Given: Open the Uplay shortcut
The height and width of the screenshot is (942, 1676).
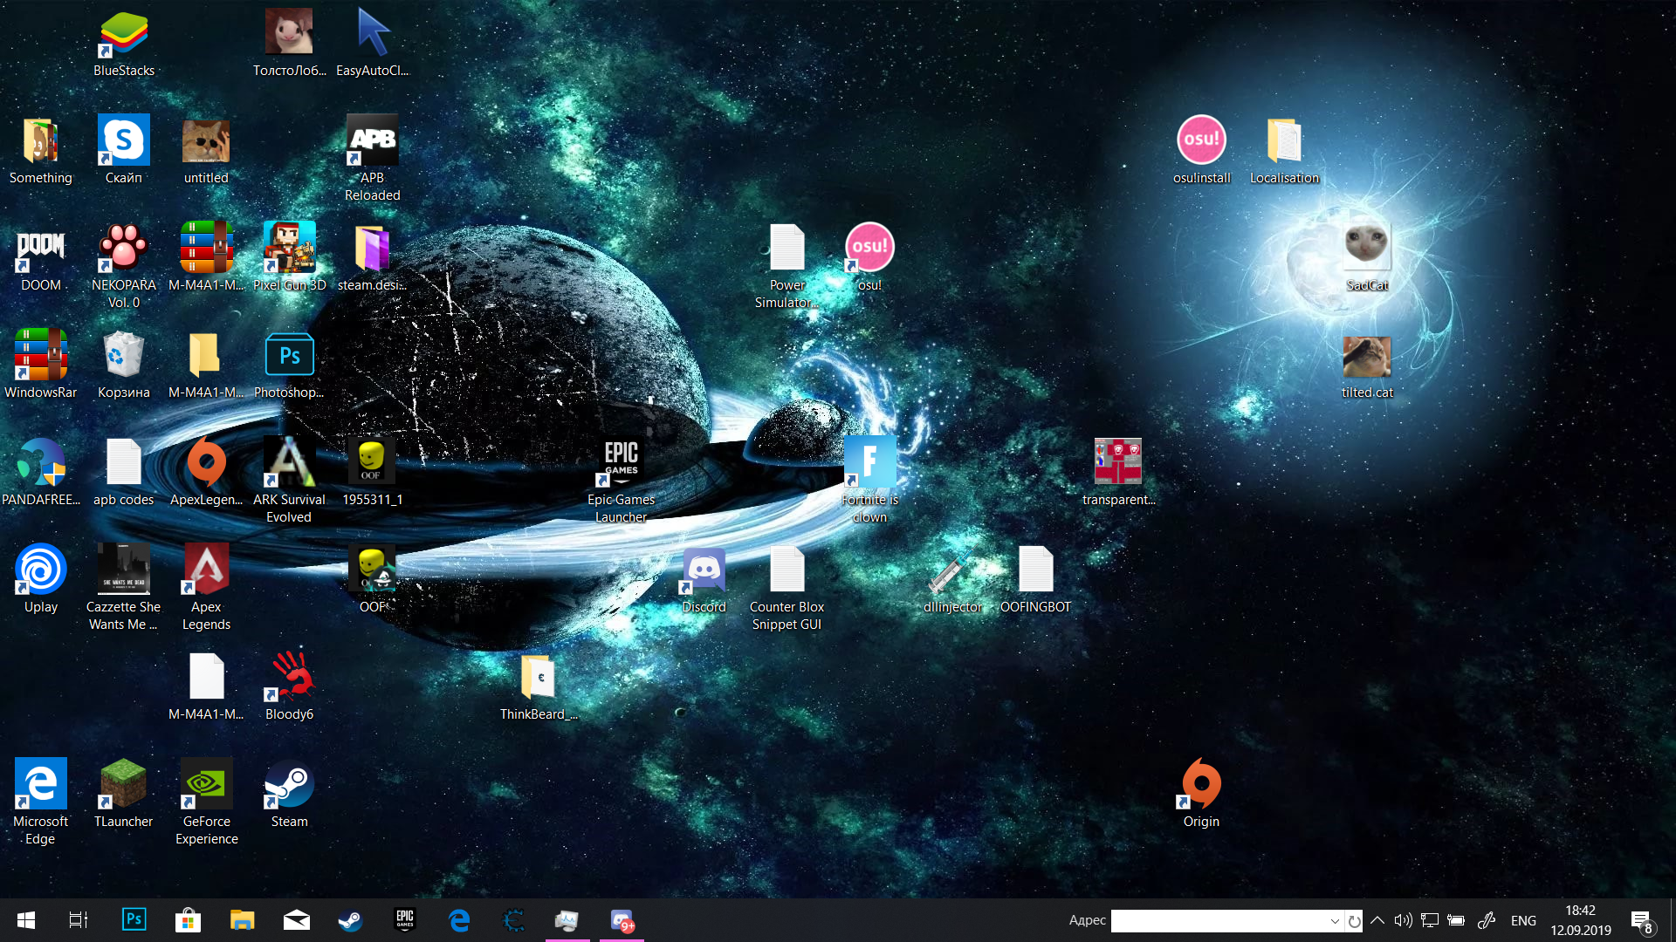Looking at the screenshot, I should (41, 580).
